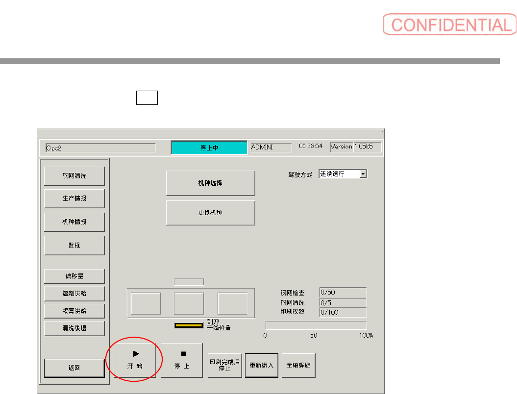Click the 全轴躲避 all-axis retreat button
This screenshot has width=517, height=394.
298,365
